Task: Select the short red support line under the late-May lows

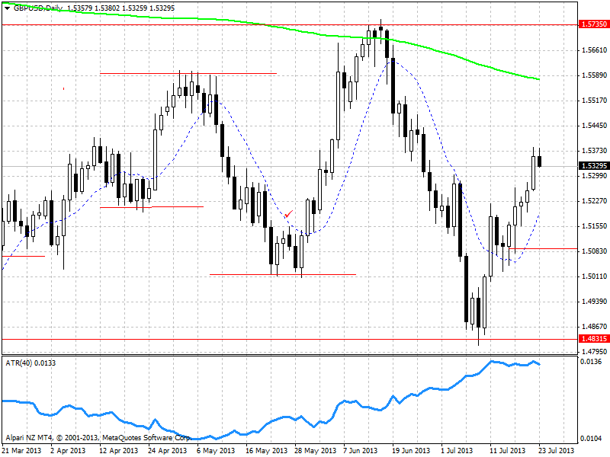Action: pos(283,274)
